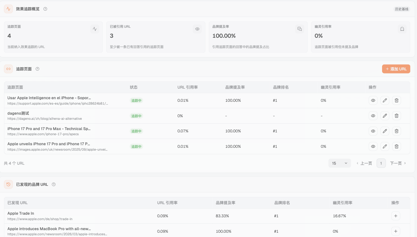The width and height of the screenshot is (417, 237).
Task: Click Apple introduces MacBook Pro title
Action: pyautogui.click(x=49, y=229)
